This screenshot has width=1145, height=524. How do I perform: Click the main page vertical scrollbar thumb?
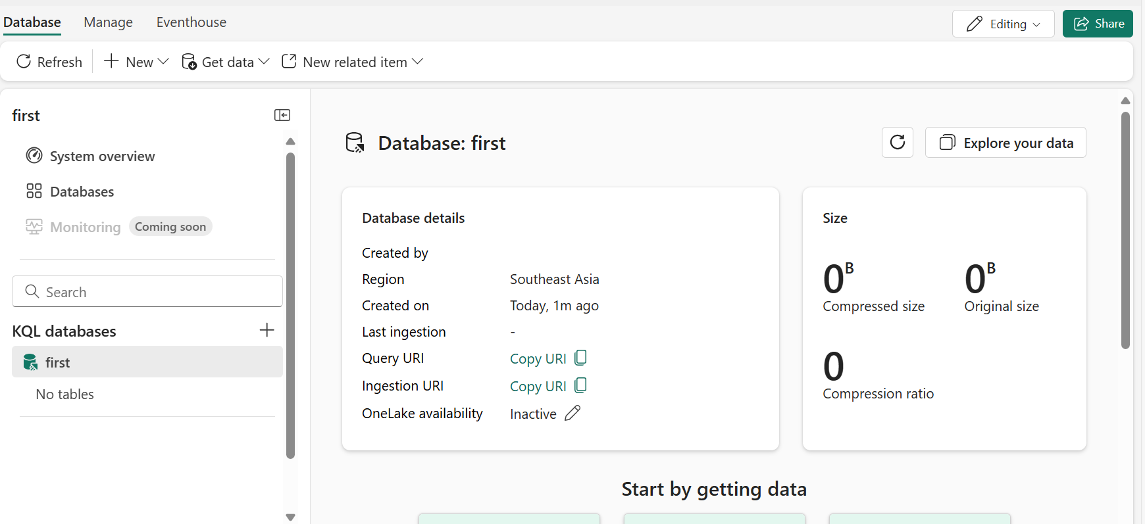1125,230
